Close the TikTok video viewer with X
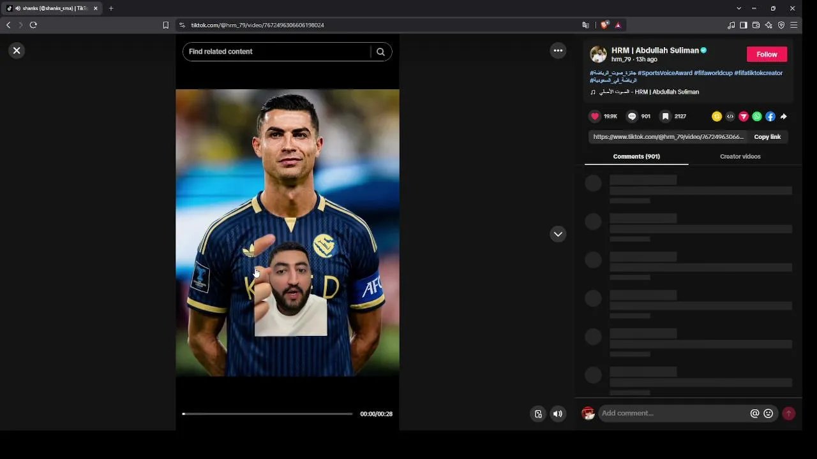Screen dimensions: 817x459 click(x=17, y=50)
